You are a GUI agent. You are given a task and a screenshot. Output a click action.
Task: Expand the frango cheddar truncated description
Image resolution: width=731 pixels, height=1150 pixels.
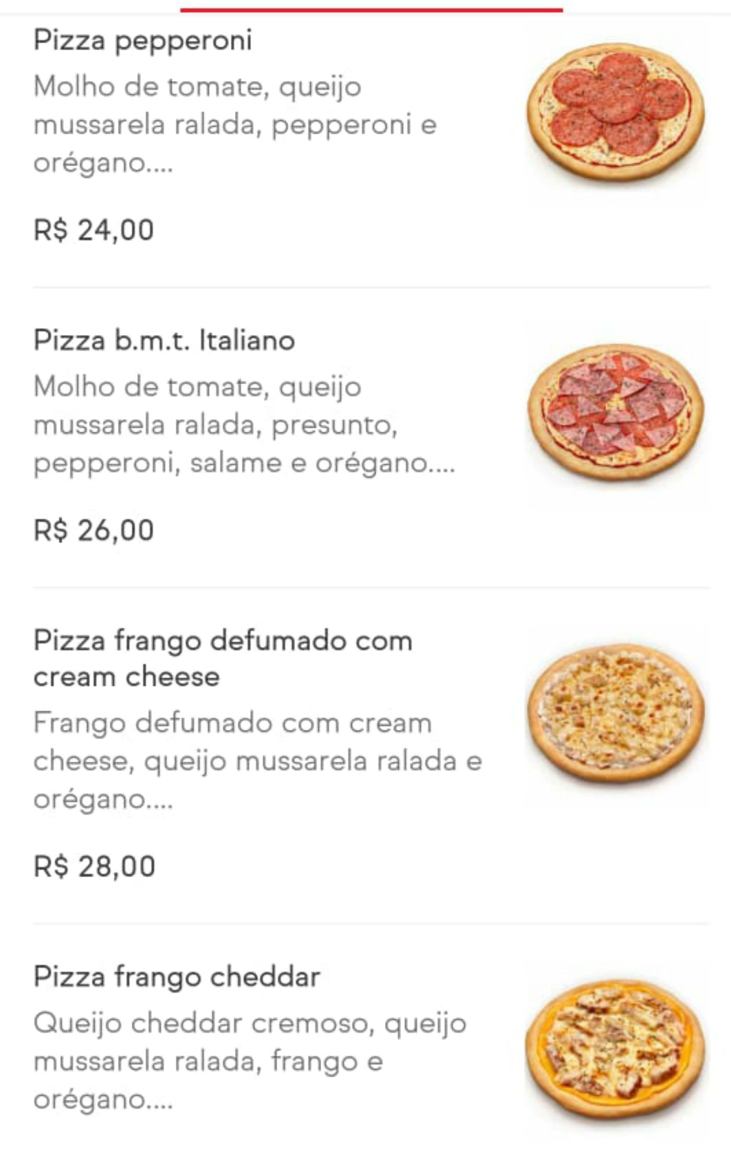pyautogui.click(x=250, y=1061)
